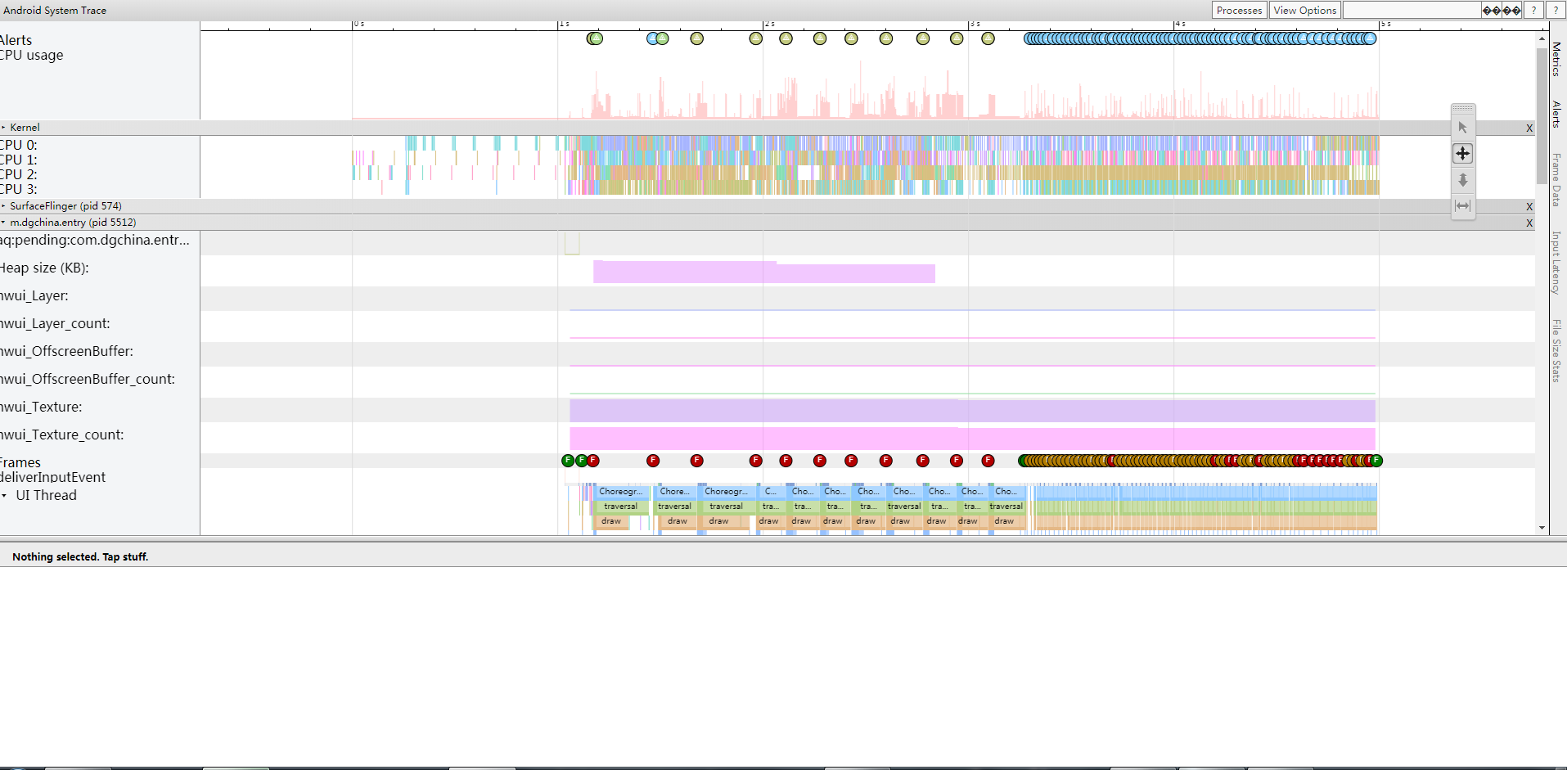
Task: Click the 'hwui_Layer_count:' track label
Action: coord(55,324)
